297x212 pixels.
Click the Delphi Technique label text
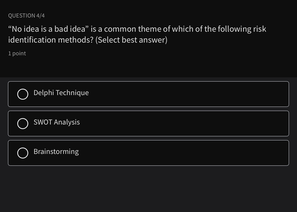coord(61,93)
